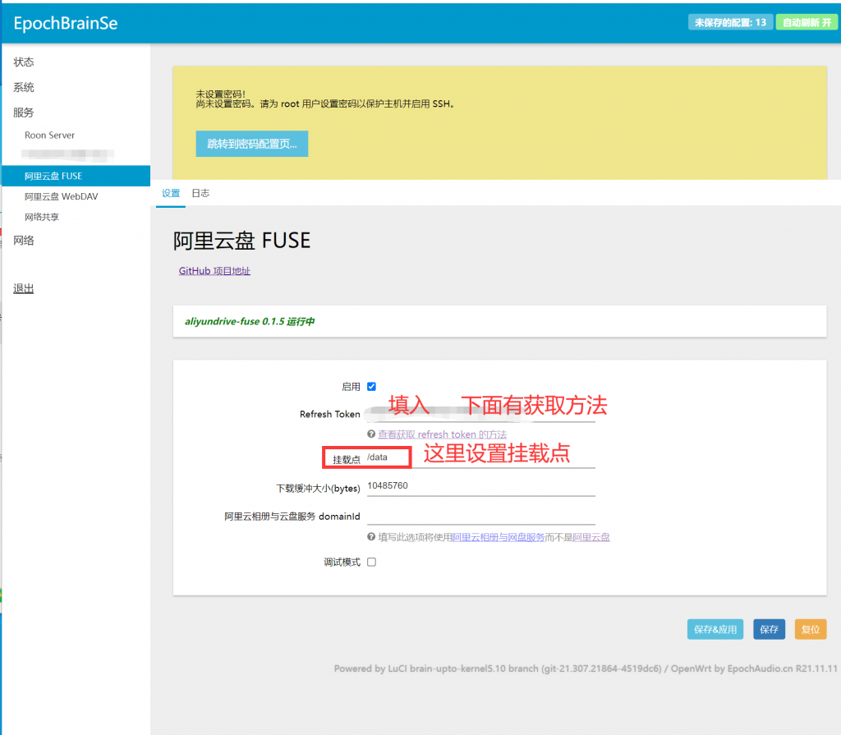Click help icon beside refresh token link

click(x=370, y=434)
